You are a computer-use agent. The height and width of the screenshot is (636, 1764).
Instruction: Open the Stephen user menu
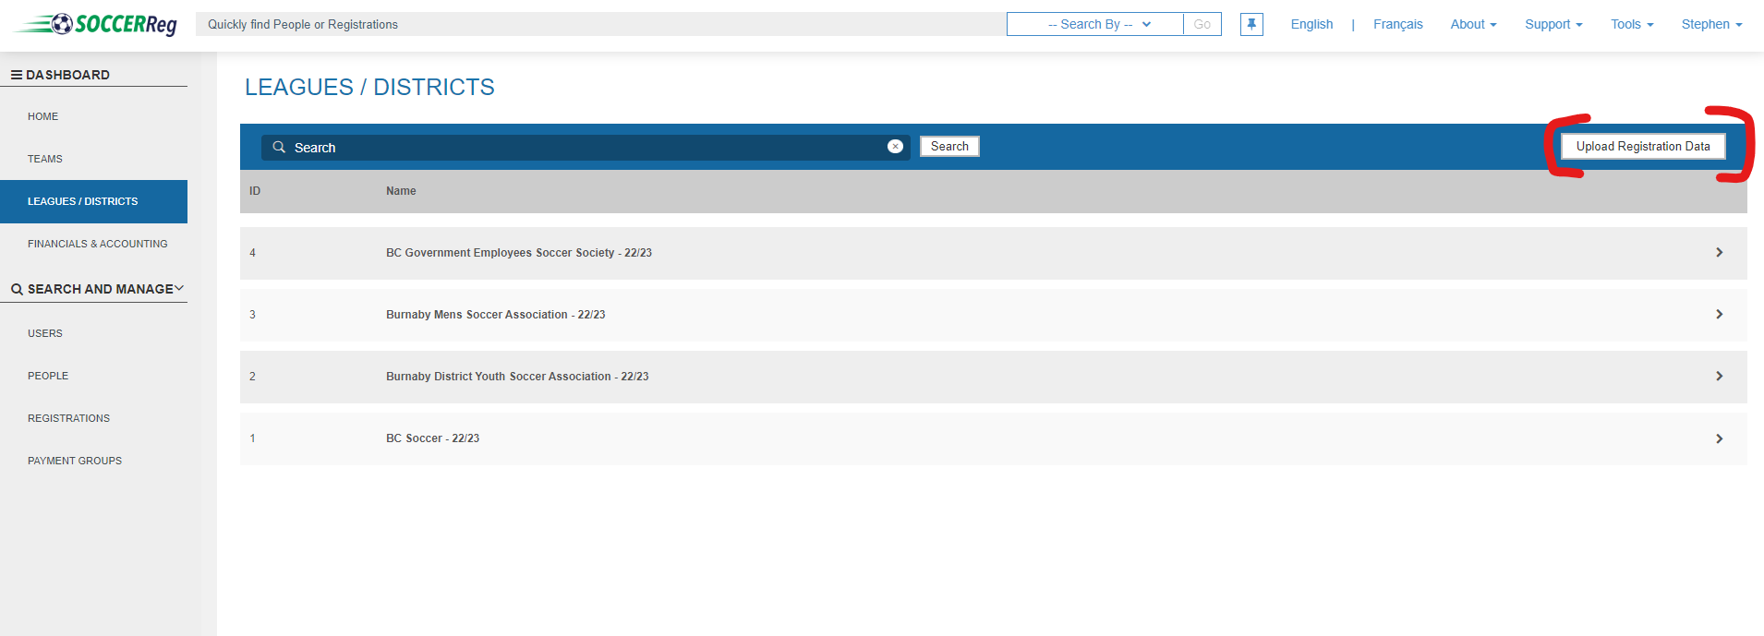click(x=1711, y=24)
